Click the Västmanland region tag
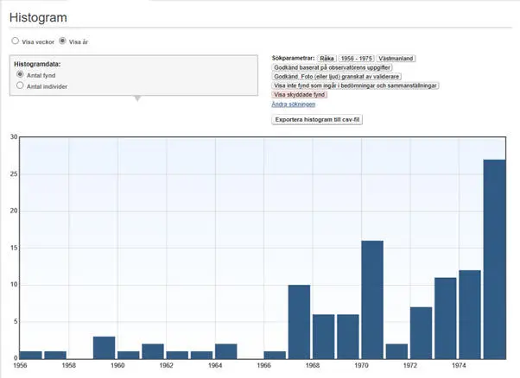Image resolution: width=520 pixels, height=378 pixels. pyautogui.click(x=396, y=58)
